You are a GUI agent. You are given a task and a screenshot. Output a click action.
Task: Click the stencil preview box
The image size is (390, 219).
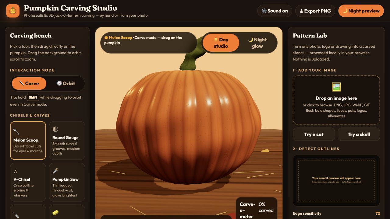tap(336, 180)
